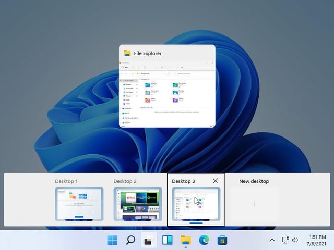The width and height of the screenshot is (334, 250).
Task: Toggle the Task View button
Action: (x=149, y=240)
